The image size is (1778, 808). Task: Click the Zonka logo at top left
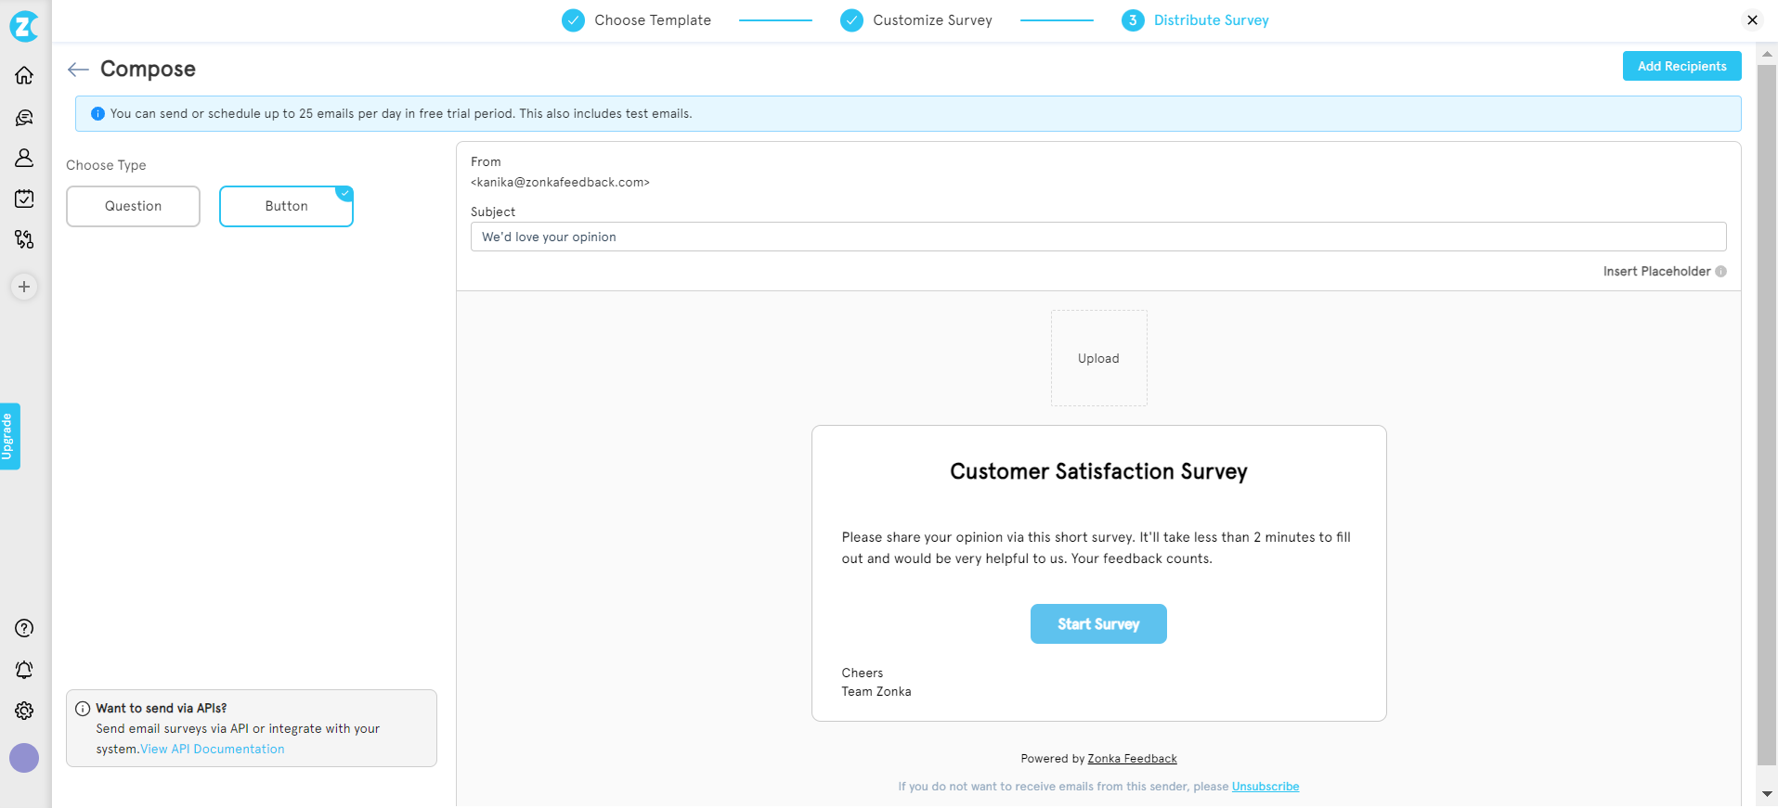tap(24, 26)
